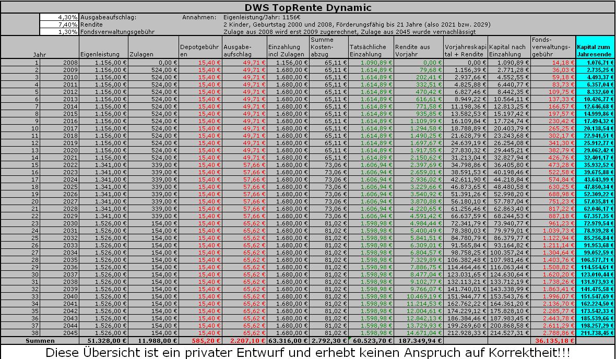Click the Kostenabzug total '2.792,30 €'
Image resolution: width=616 pixels, height=359 pixels.
pyautogui.click(x=329, y=341)
